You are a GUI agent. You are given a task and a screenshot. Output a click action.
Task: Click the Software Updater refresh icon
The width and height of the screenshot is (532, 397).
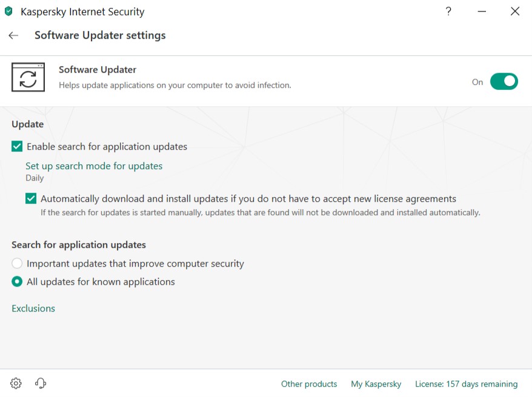(28, 78)
